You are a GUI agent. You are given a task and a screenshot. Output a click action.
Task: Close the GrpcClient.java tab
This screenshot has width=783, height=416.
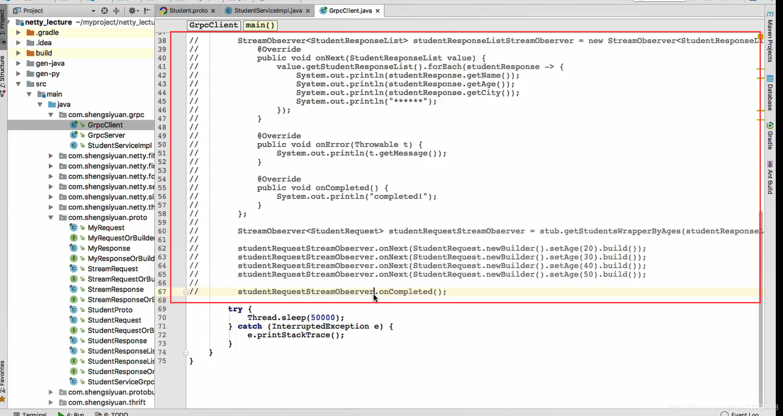(x=378, y=11)
